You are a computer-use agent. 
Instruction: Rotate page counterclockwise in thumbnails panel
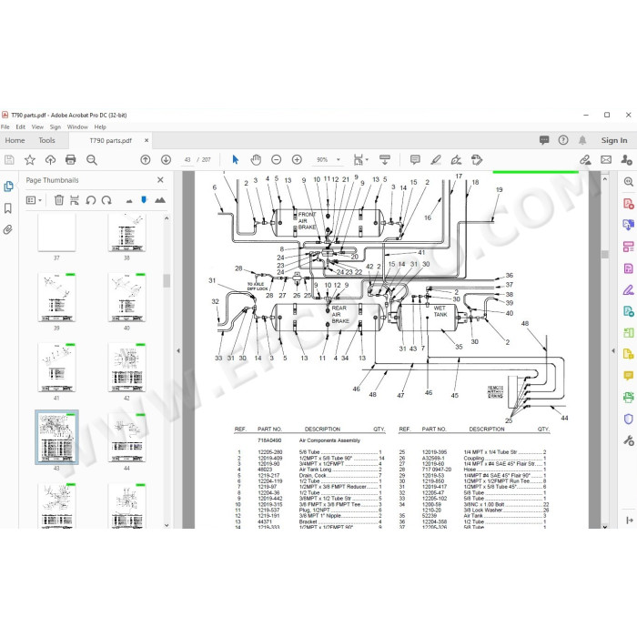tap(91, 200)
